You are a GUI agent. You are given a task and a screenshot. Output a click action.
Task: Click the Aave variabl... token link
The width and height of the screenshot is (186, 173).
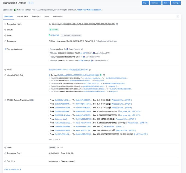click(114, 127)
